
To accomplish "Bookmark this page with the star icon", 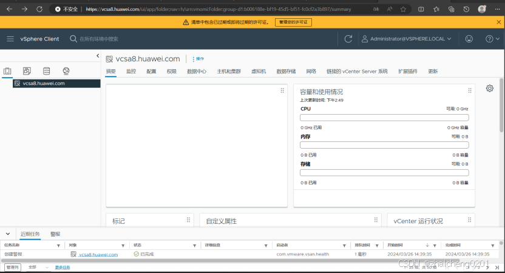I will 403,9.
